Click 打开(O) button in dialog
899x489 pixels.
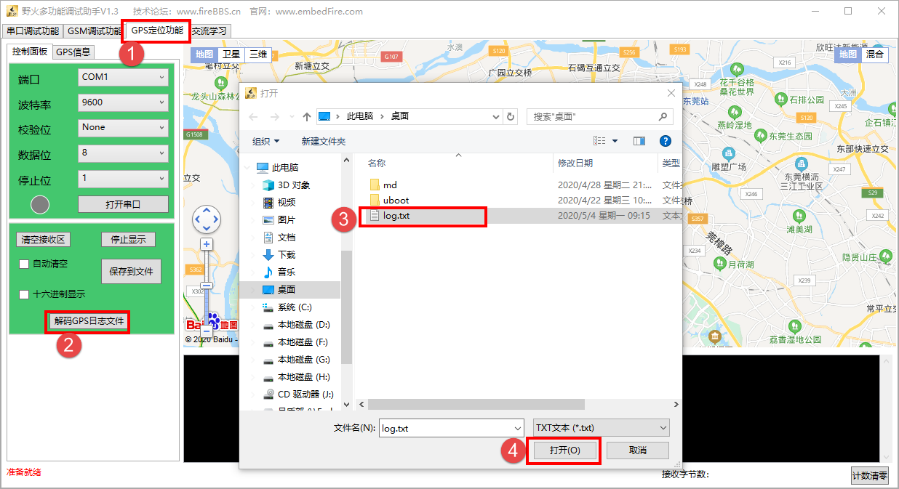[564, 450]
